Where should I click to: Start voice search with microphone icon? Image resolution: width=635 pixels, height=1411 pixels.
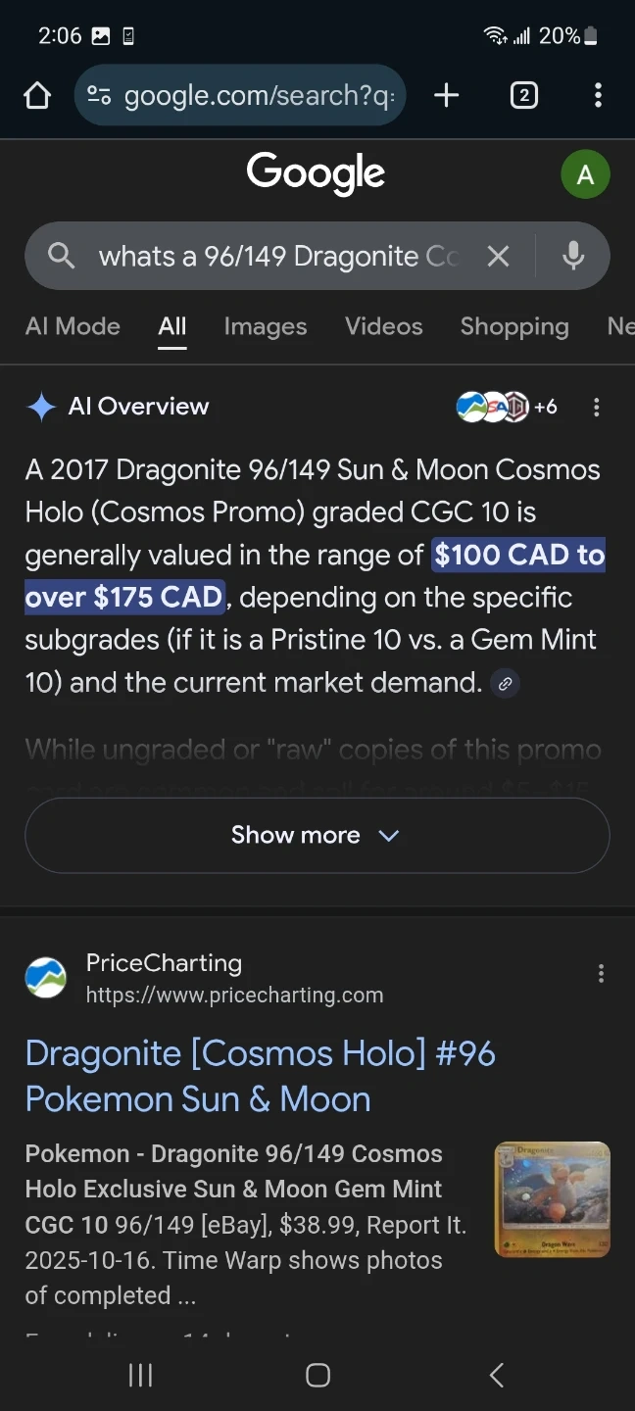pyautogui.click(x=573, y=257)
